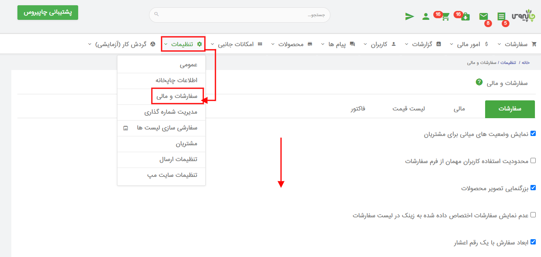Switch to the لیست قیمت tab

409,109
